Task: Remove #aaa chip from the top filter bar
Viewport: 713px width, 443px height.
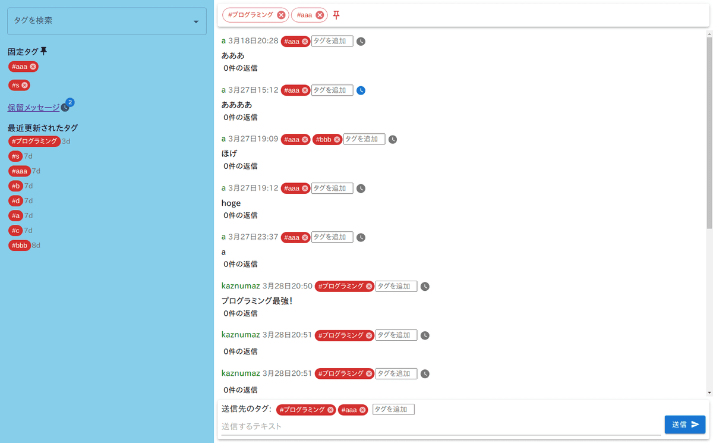Action: point(320,15)
